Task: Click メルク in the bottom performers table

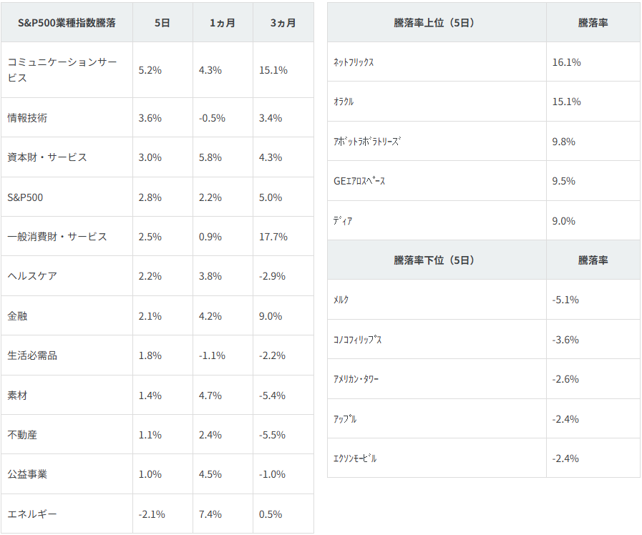Action: click(341, 300)
